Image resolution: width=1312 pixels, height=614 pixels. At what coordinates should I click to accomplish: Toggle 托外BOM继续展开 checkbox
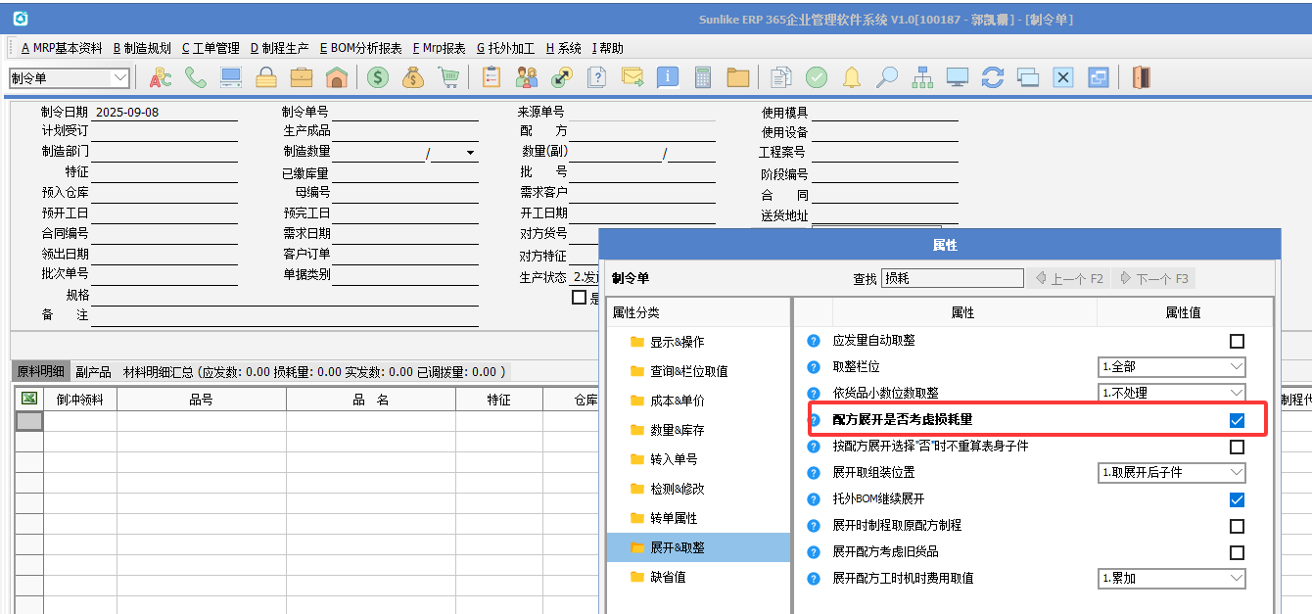1237,499
